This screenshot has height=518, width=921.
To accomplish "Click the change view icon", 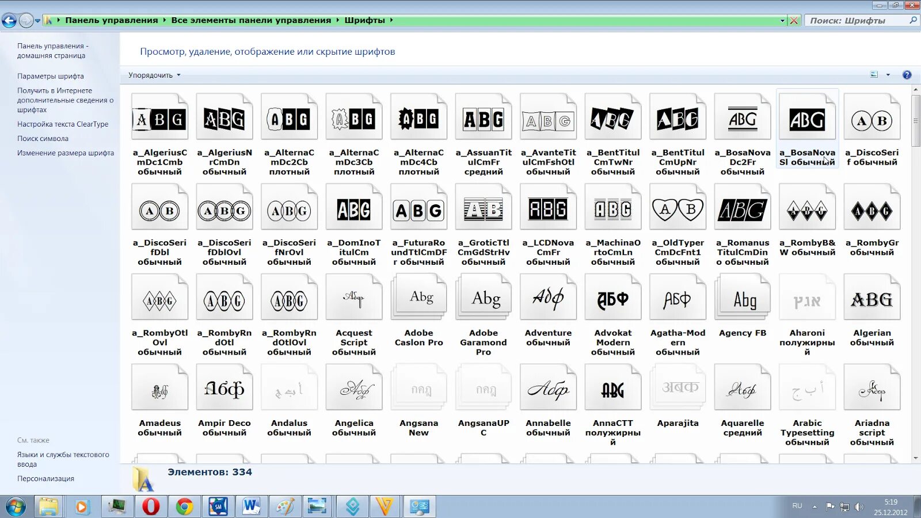I will (874, 75).
